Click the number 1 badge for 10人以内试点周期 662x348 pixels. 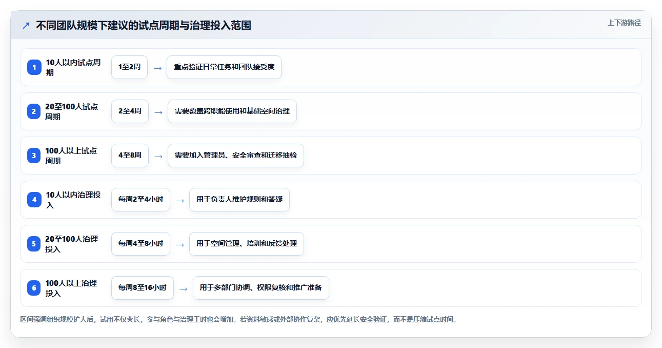[34, 67]
